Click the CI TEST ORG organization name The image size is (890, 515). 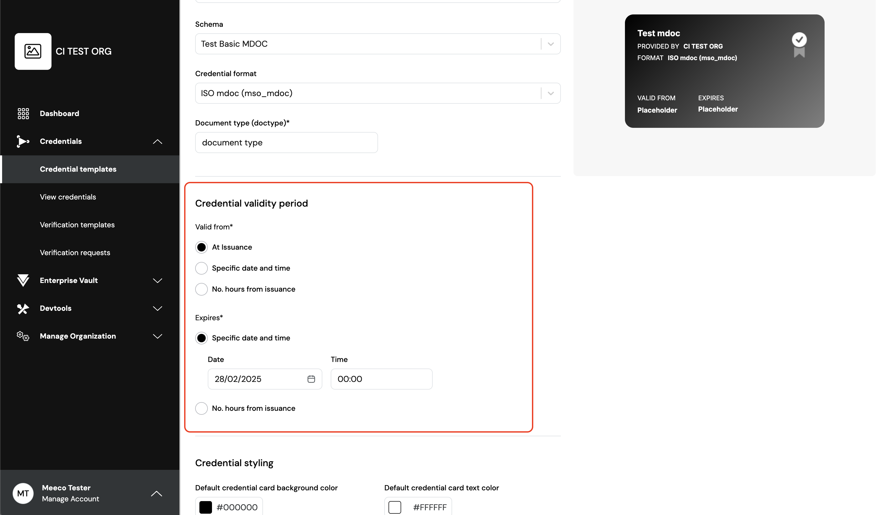pos(83,51)
